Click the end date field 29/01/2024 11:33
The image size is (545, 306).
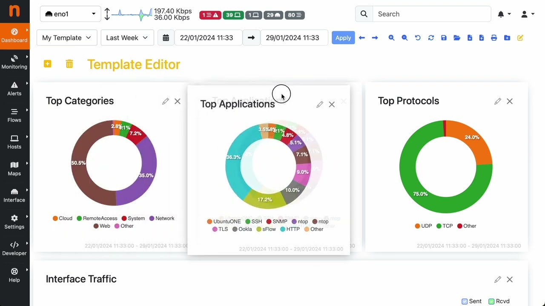click(x=294, y=38)
